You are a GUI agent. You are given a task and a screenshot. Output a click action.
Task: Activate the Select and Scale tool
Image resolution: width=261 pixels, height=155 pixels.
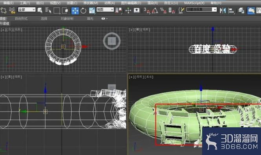coord(92,11)
